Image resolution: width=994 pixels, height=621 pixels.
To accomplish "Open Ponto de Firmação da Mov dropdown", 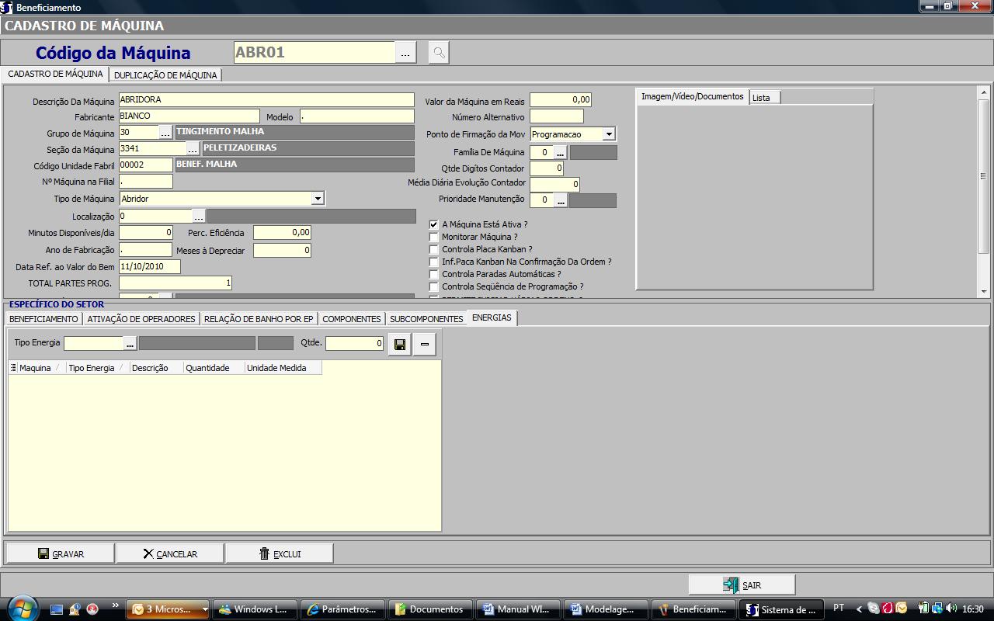I will point(609,134).
